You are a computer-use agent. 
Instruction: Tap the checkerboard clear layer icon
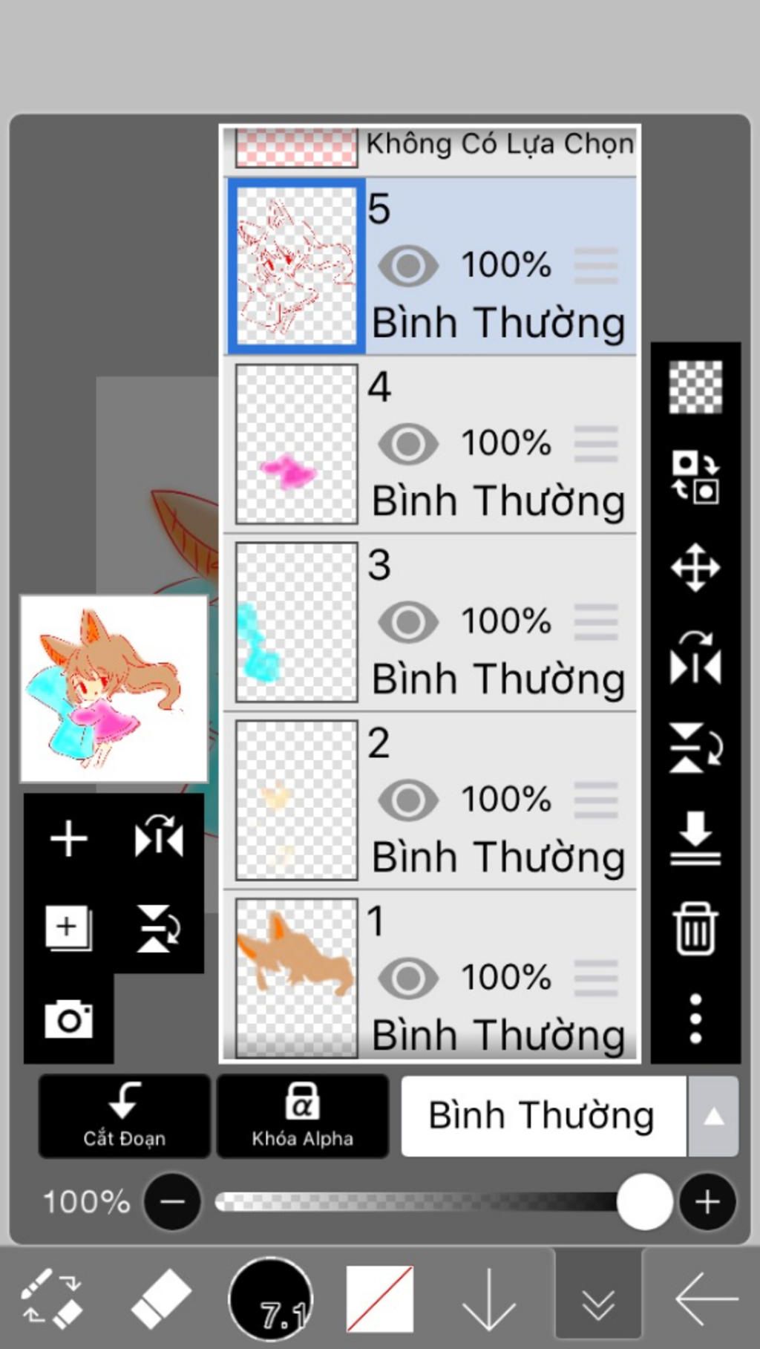point(695,387)
